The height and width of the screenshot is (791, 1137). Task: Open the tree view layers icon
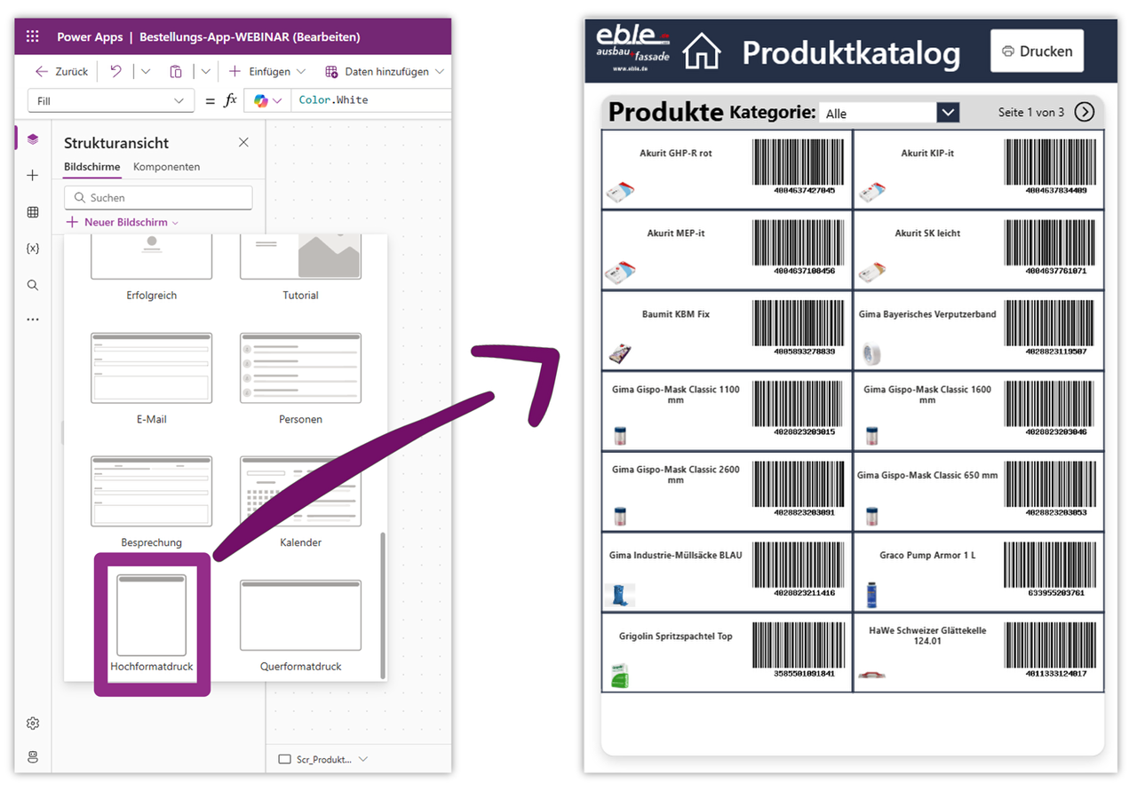coord(33,138)
